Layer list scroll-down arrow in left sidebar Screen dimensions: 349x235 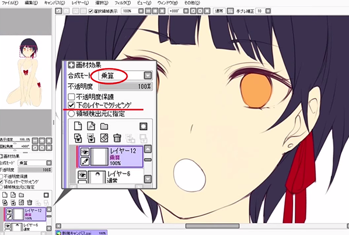coord(49,229)
